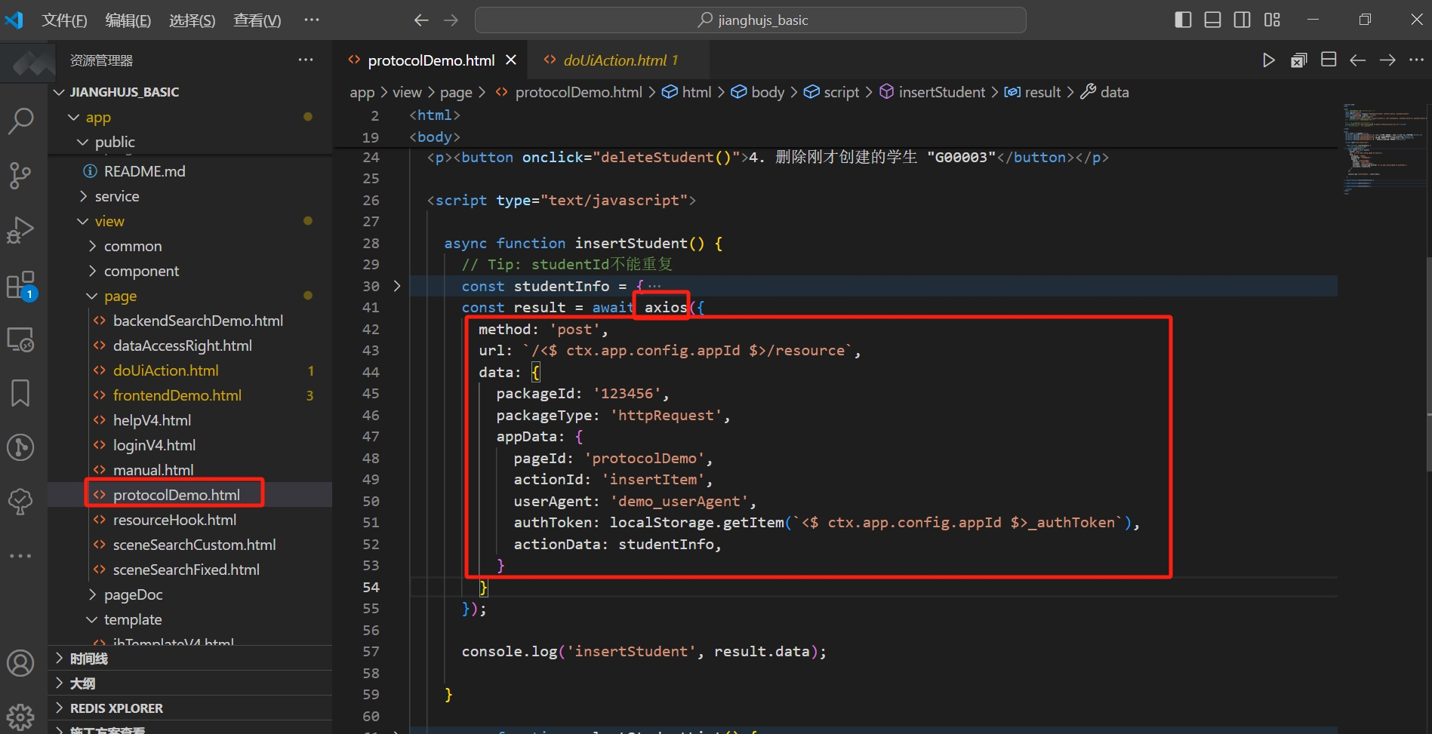
Task: Toggle the secondary side bar
Action: click(x=1242, y=20)
